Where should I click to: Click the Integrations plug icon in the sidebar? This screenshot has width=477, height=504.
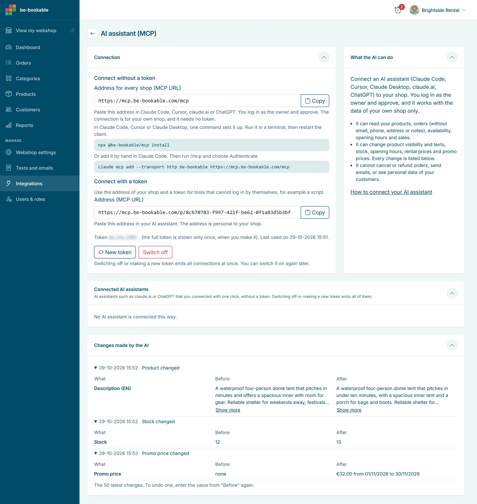click(x=9, y=183)
